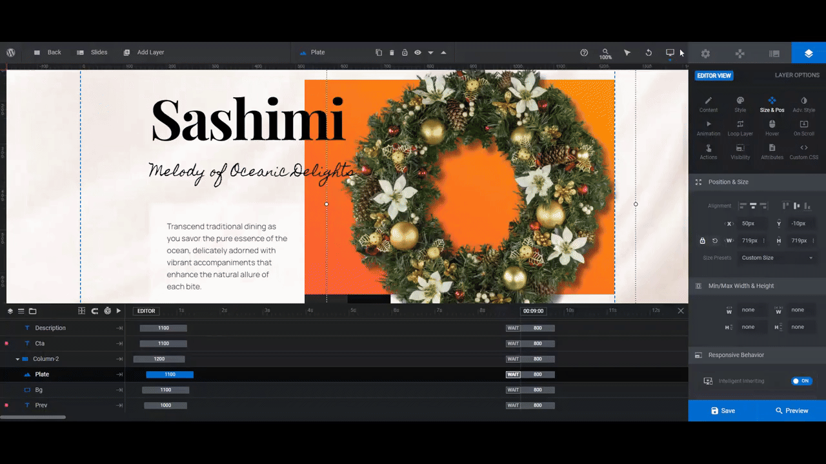The width and height of the screenshot is (826, 464).
Task: Open height options three-dot menu
Action: tap(814, 240)
